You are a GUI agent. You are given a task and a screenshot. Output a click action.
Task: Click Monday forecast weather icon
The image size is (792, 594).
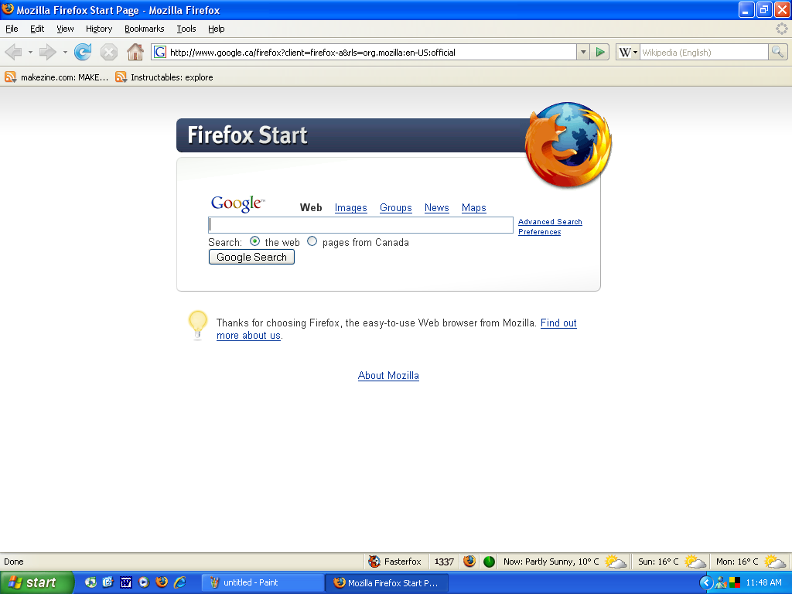coord(775,562)
